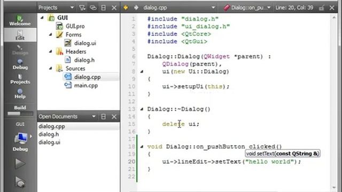Close the Projects panel
This screenshot has width=342, height=192.
114,8
